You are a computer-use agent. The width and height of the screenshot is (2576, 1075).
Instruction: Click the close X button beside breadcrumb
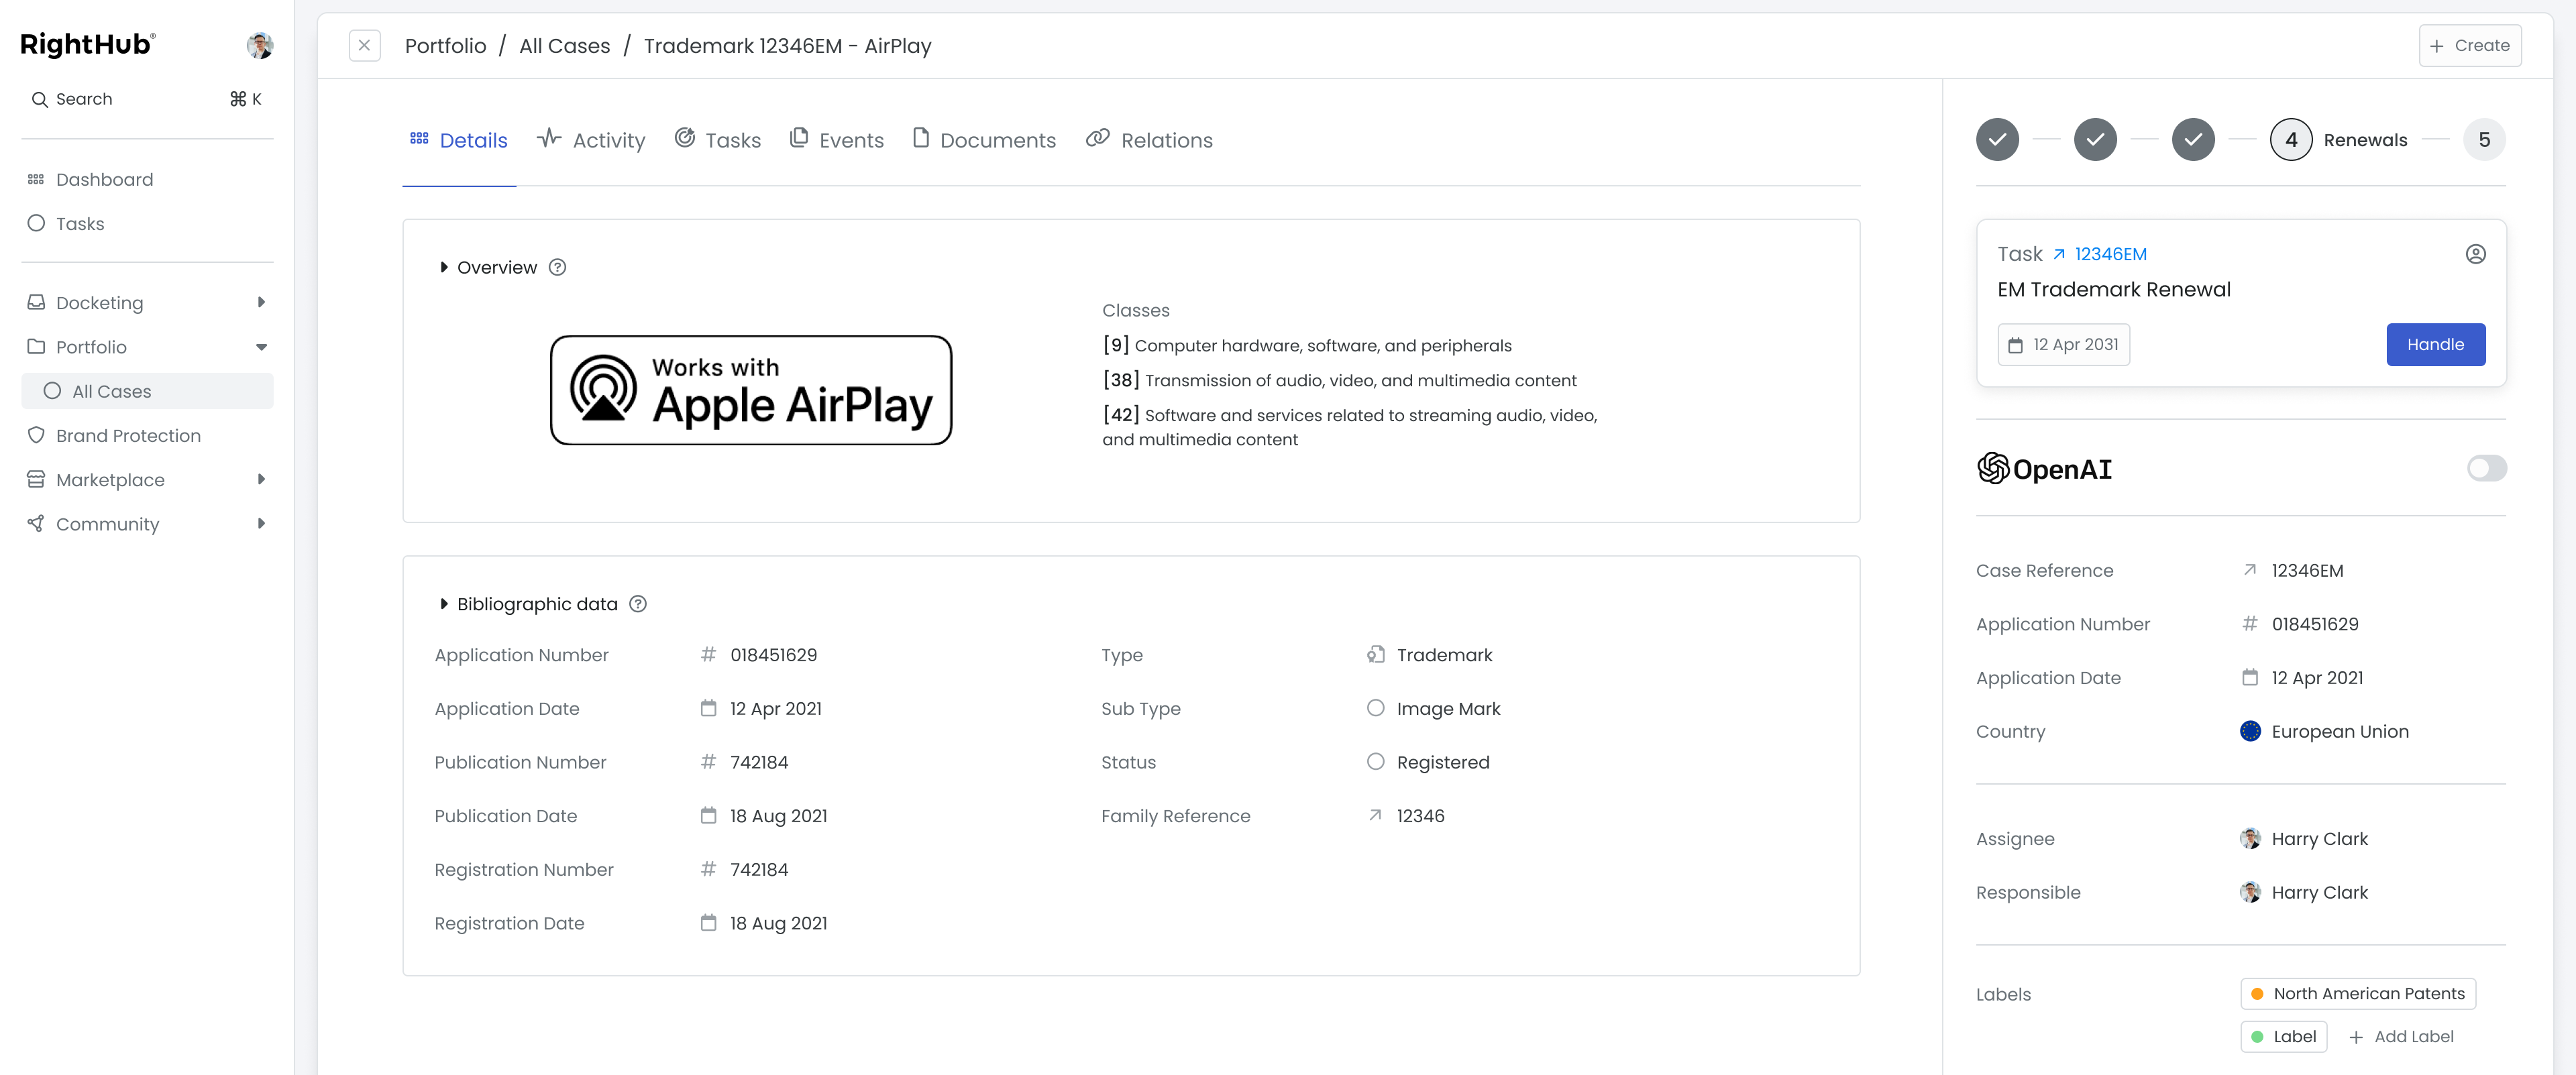click(x=364, y=45)
